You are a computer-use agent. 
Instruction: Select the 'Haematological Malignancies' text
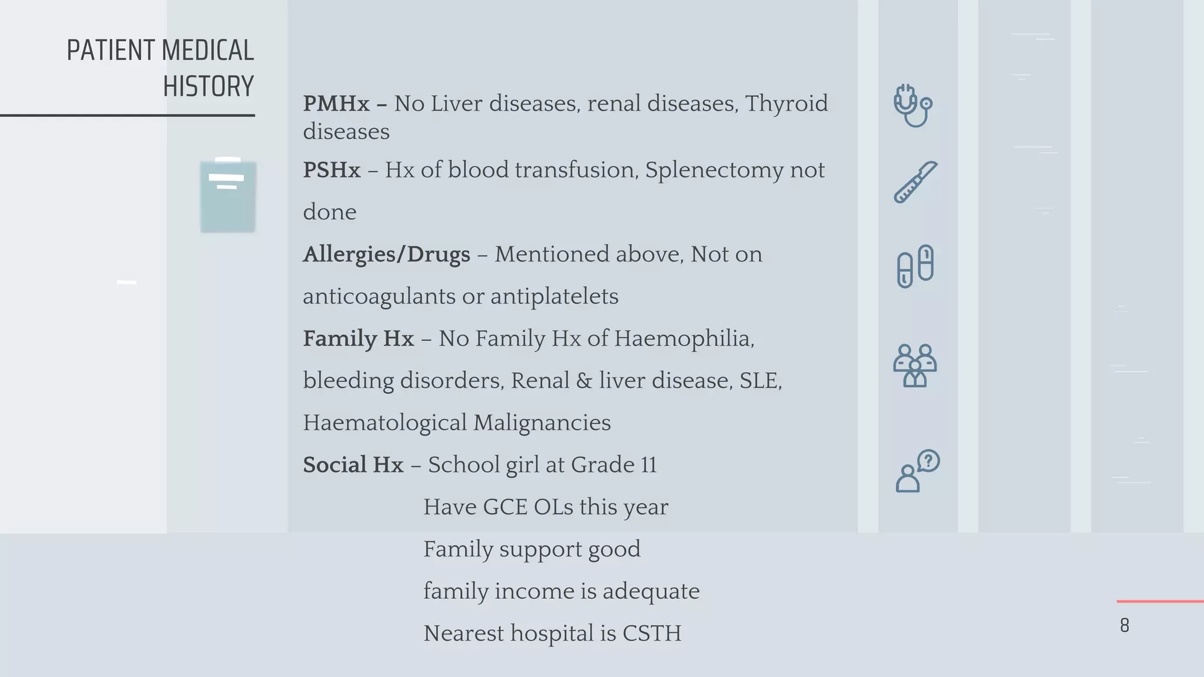457,423
